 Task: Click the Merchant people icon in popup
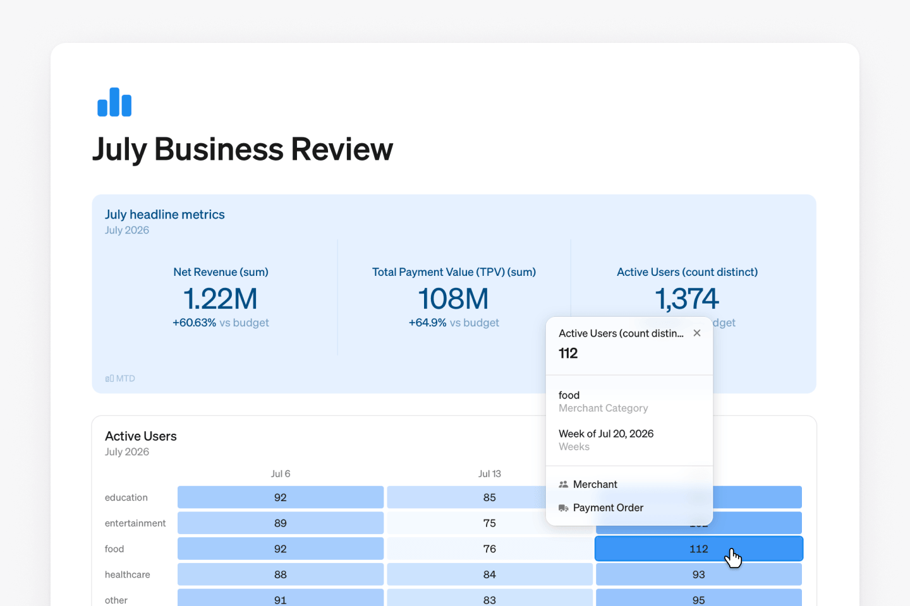(x=563, y=485)
